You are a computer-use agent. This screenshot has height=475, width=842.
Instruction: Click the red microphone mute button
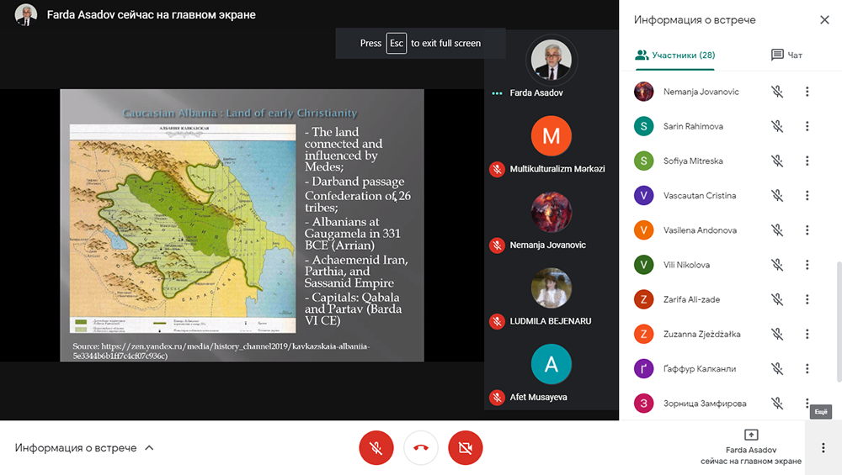coord(376,448)
